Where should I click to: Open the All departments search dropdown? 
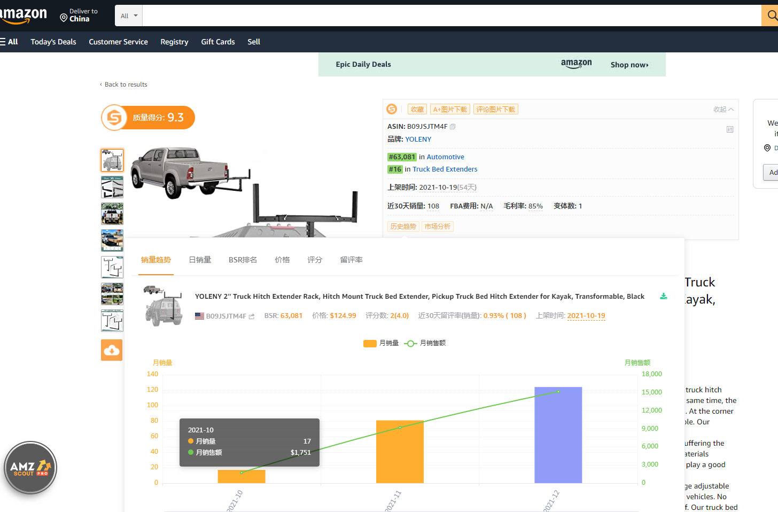tap(129, 15)
